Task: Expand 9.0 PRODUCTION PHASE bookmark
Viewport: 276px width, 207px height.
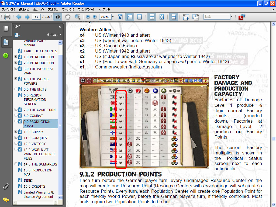Action: click(x=16, y=121)
